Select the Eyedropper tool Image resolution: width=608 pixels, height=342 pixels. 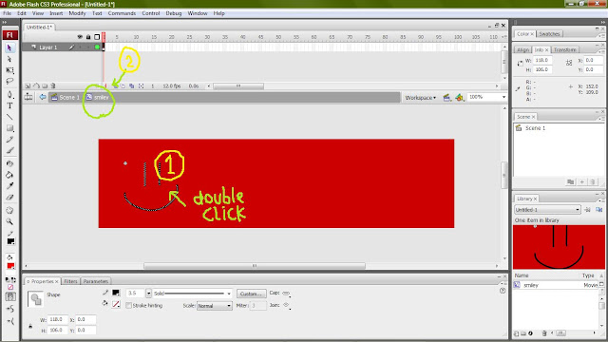(9, 186)
